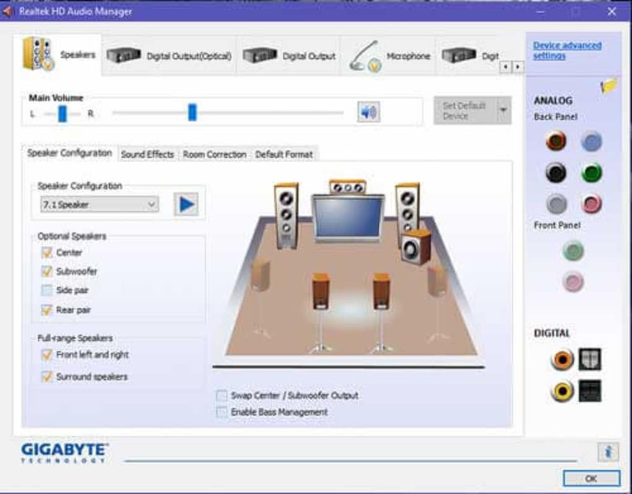
Task: Mute the main volume speaker icon
Action: [368, 112]
